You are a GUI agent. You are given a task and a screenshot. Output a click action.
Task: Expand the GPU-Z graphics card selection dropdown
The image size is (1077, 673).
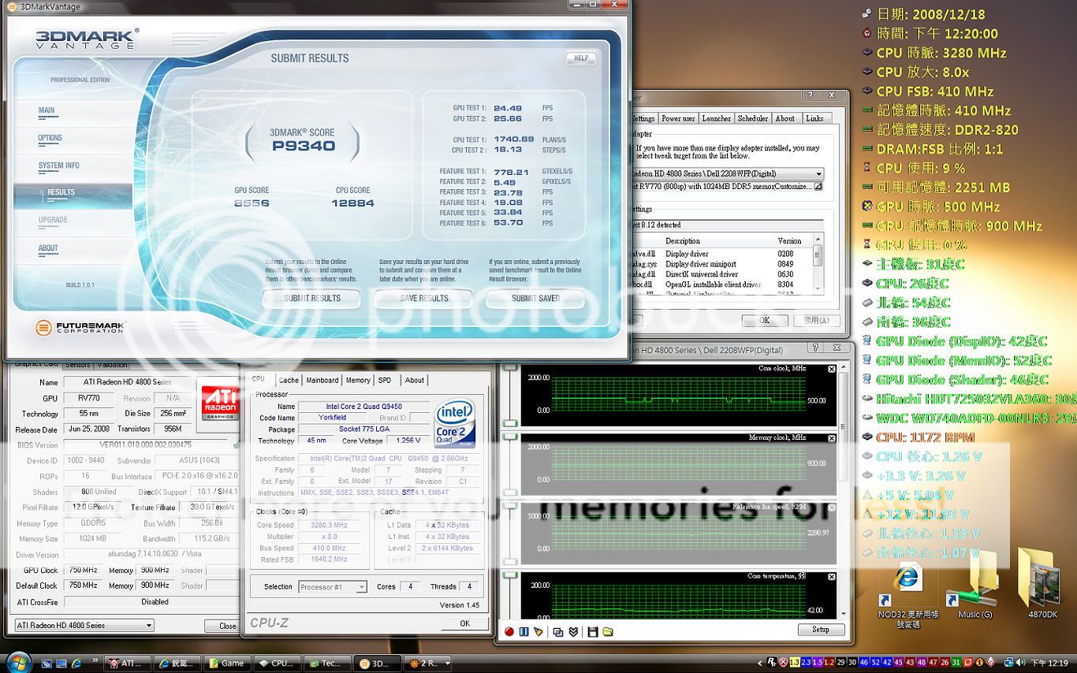coord(149,626)
